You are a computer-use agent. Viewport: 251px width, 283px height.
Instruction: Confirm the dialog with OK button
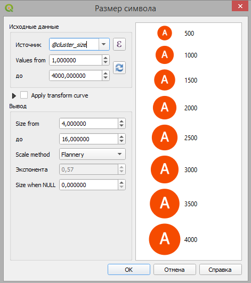point(129,270)
